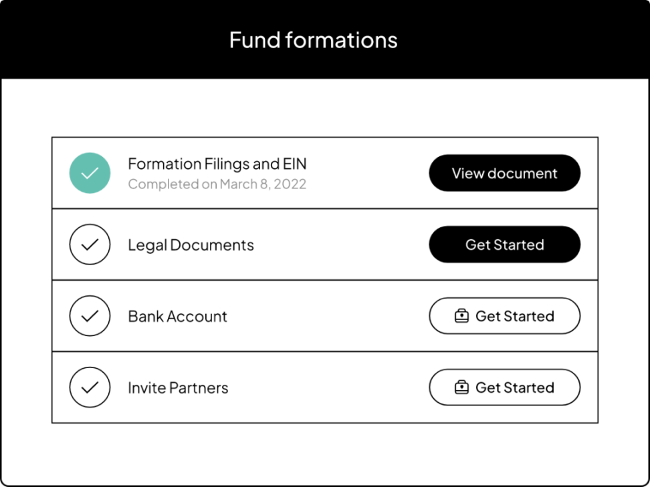Click the teal completed checkmark circle
Image resolution: width=650 pixels, height=487 pixels.
pos(90,174)
